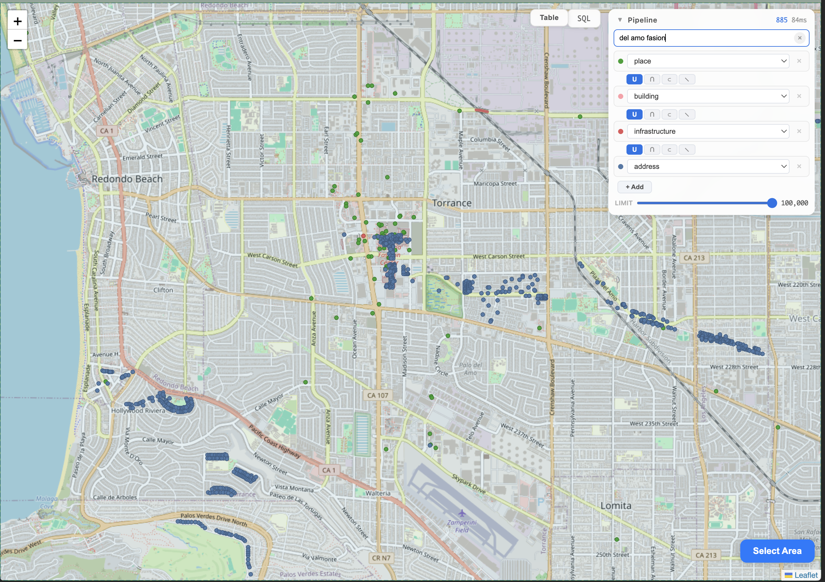825x582 pixels.
Task: Remove the address layer from the pipeline
Action: tap(800, 166)
